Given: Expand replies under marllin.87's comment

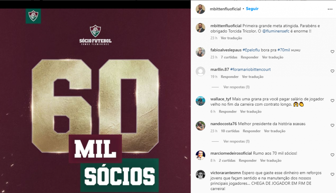Looking at the screenshot, I should (236, 87).
